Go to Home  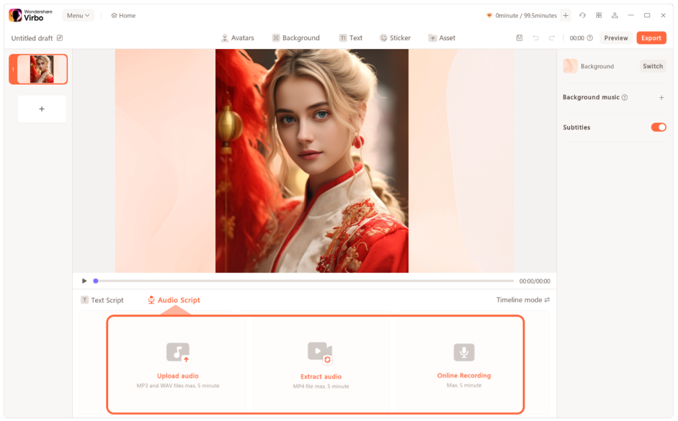[123, 16]
